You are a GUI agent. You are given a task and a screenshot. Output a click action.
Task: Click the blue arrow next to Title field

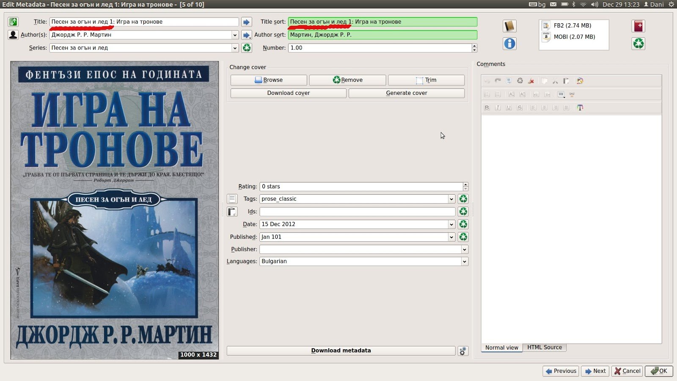246,22
